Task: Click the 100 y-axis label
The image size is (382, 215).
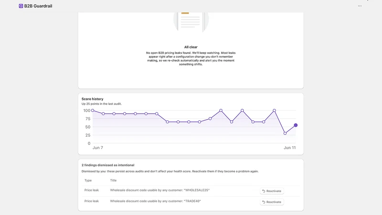Action: pos(87,111)
